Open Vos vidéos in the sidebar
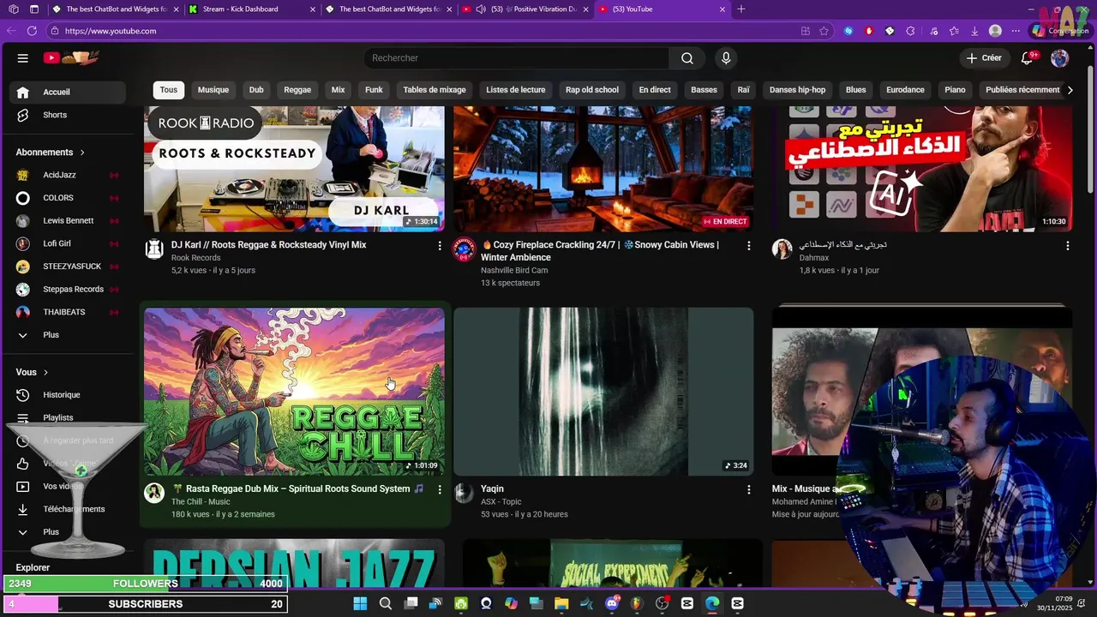The image size is (1097, 617). pyautogui.click(x=68, y=486)
